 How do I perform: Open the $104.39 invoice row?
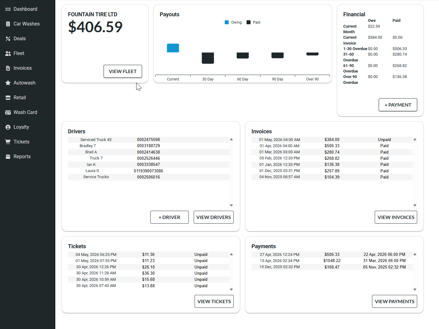(332, 177)
